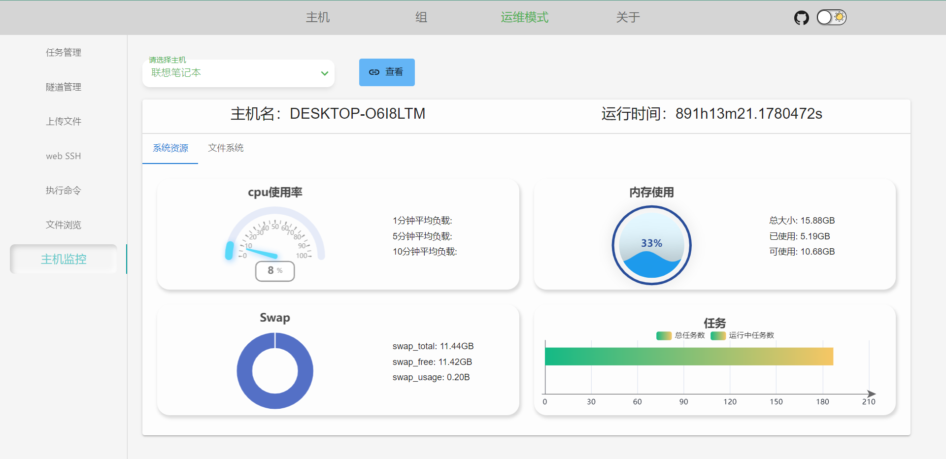Viewport: 946px width, 459px height.
Task: Click swap_usage: 0.20B text
Action: coord(431,377)
